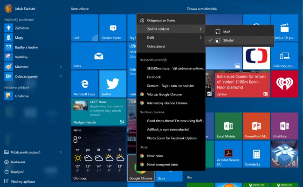Open Nastavení settings gear

click(7, 162)
